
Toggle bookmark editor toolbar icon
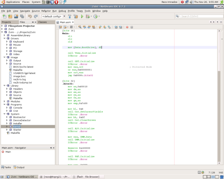point(109,27)
